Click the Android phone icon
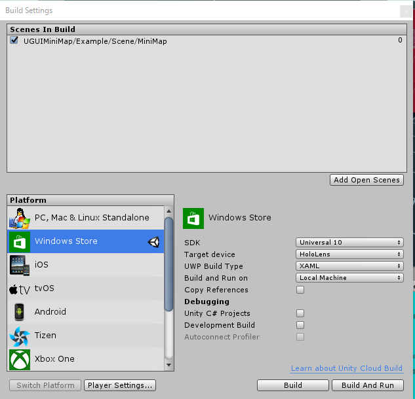Viewport: 415px width, 399px height. coord(19,312)
